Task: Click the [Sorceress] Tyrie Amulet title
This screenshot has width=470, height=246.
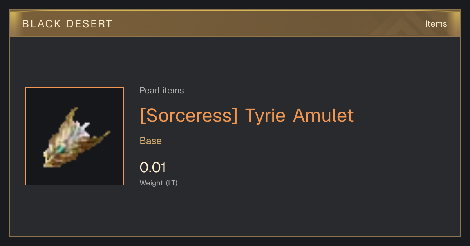Action: pos(247,116)
